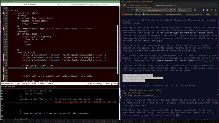Show more bookmarks toolbar overflow chevron

216,14
